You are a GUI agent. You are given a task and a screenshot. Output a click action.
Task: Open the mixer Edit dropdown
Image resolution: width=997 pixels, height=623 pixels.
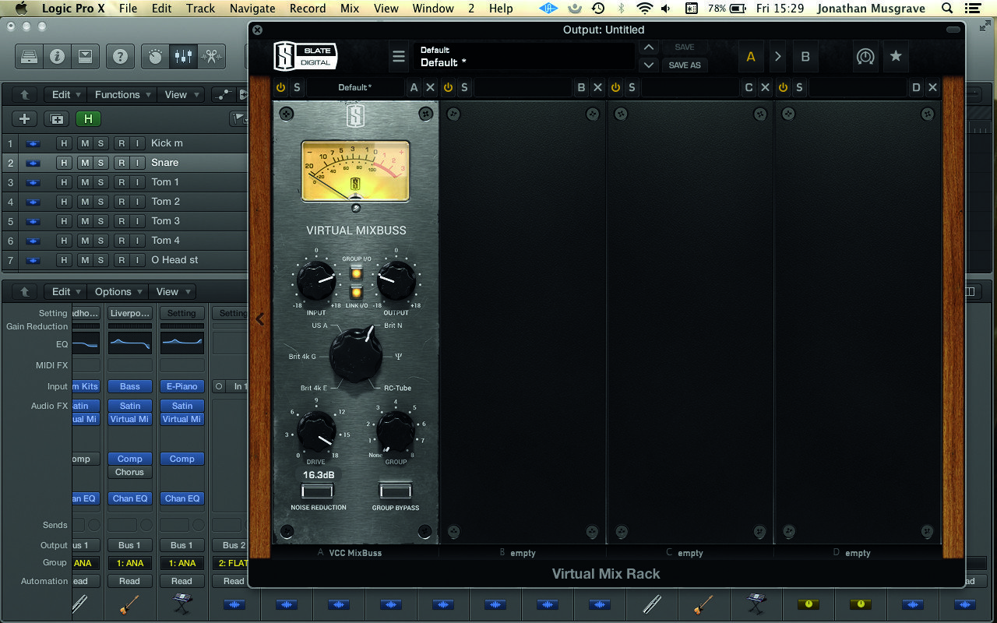point(65,291)
